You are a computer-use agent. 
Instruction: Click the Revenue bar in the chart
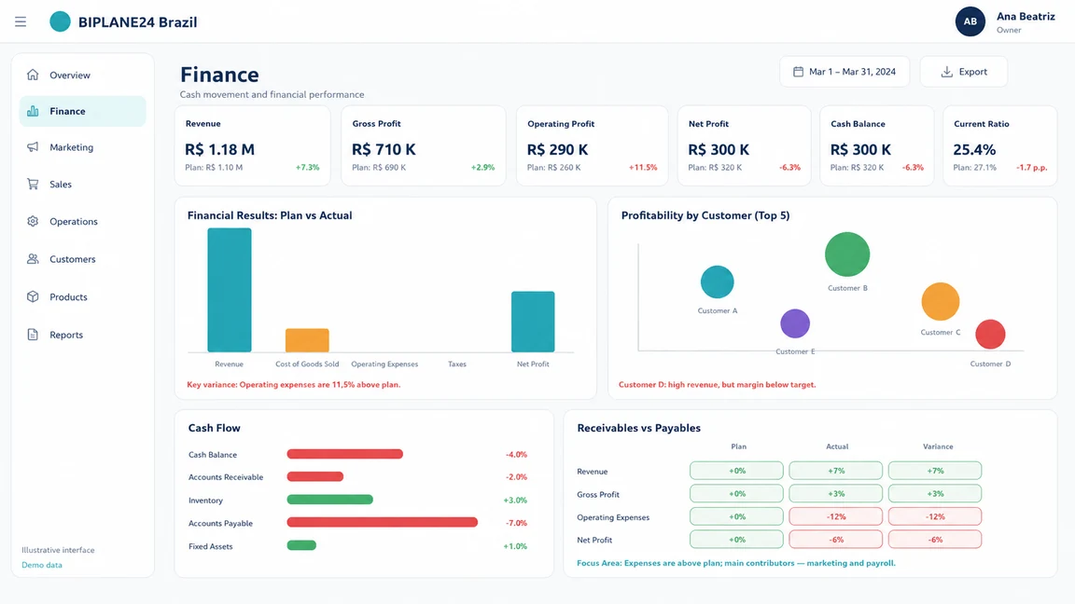click(229, 290)
